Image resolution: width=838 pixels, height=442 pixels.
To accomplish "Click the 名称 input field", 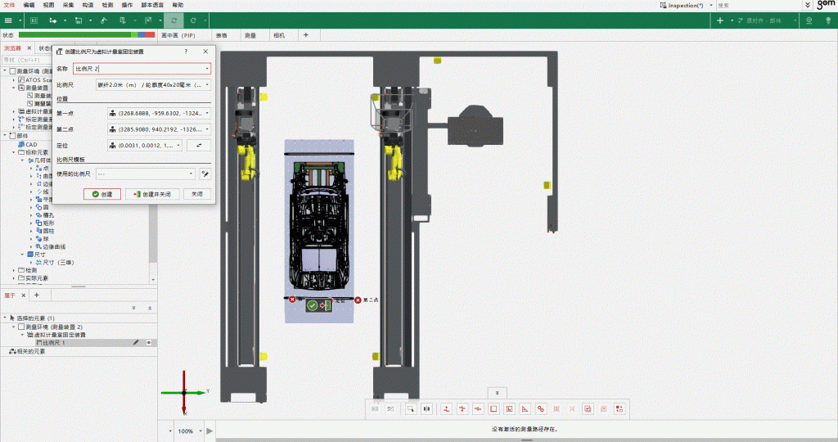I will point(139,69).
